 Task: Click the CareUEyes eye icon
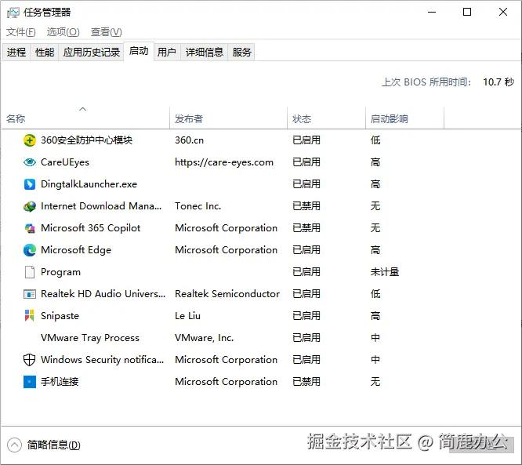coord(29,162)
